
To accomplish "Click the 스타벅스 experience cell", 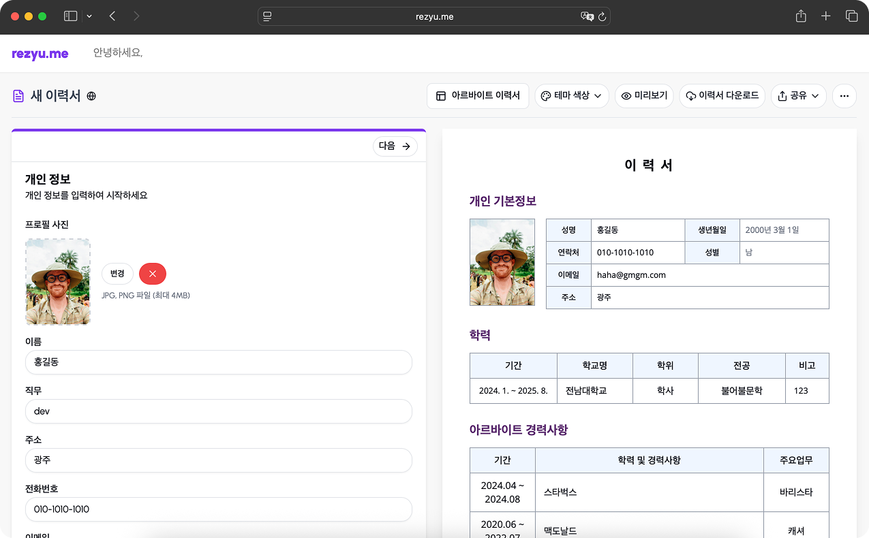I will [649, 492].
